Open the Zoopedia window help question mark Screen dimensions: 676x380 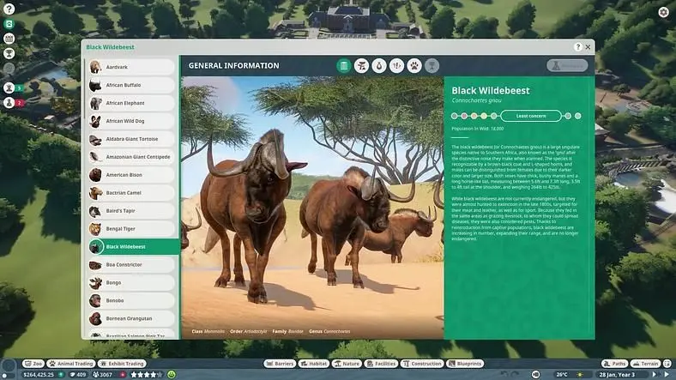577,47
